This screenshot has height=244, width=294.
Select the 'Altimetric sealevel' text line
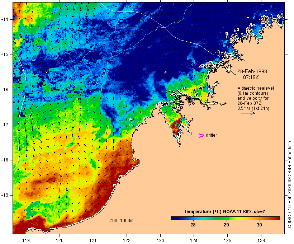[x=256, y=88]
